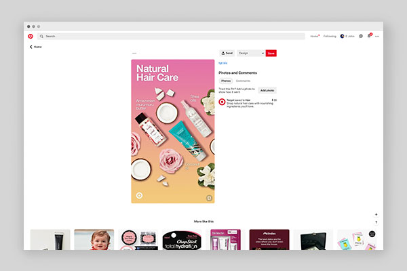Open the black box product pin
407x271 pixels.
pyautogui.click(x=313, y=240)
